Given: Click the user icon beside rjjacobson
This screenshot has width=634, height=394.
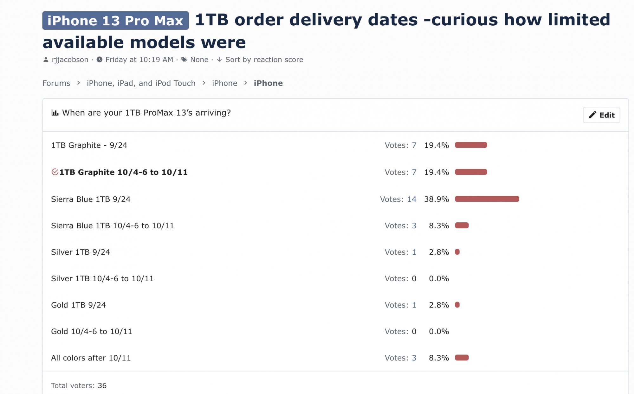Looking at the screenshot, I should point(46,60).
